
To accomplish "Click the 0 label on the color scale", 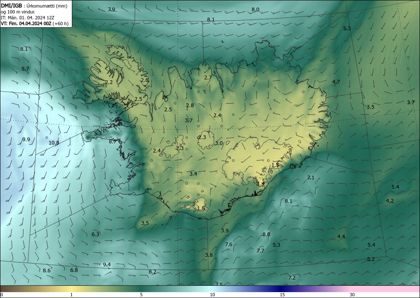I will [x=2, y=295].
